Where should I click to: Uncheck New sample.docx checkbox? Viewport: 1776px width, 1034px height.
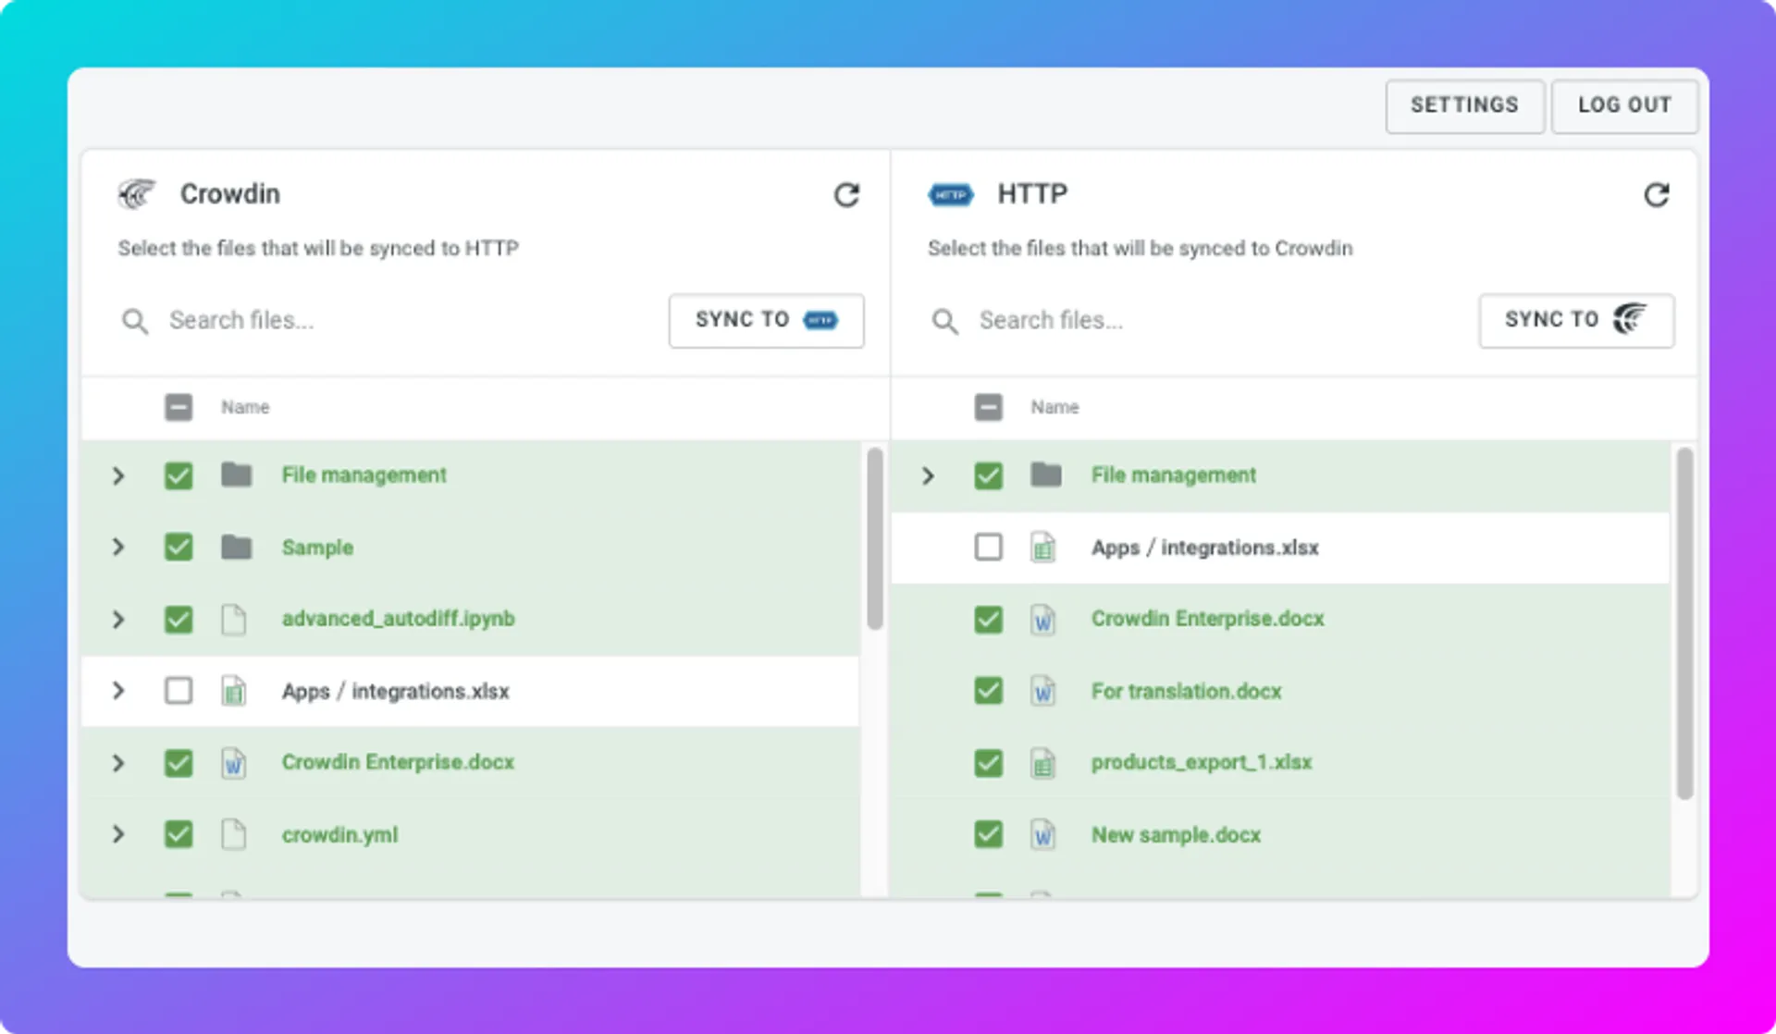(x=988, y=834)
